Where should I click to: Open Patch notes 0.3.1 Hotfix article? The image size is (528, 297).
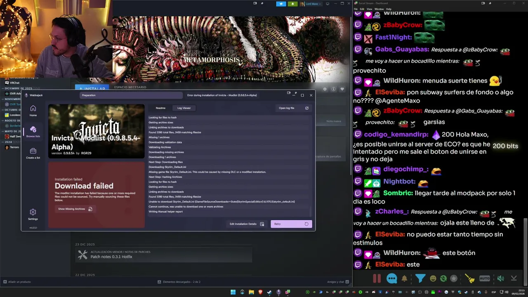coord(163,255)
